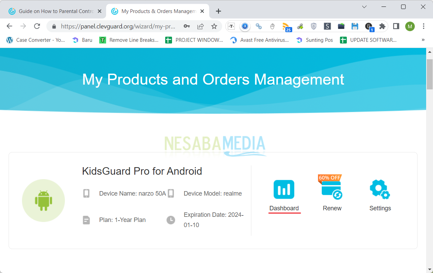
Task: Open the Avast Free Antivirus bookmark
Action: [x=260, y=40]
